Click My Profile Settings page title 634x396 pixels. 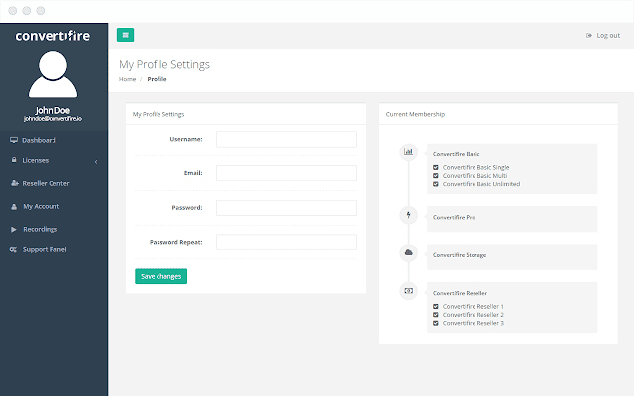pos(164,64)
